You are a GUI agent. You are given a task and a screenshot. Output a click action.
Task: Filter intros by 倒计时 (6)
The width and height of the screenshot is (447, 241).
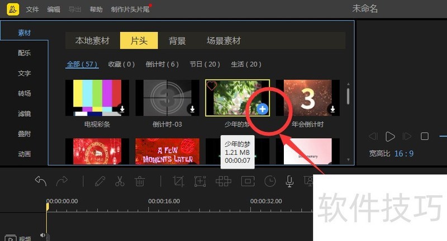click(x=162, y=64)
